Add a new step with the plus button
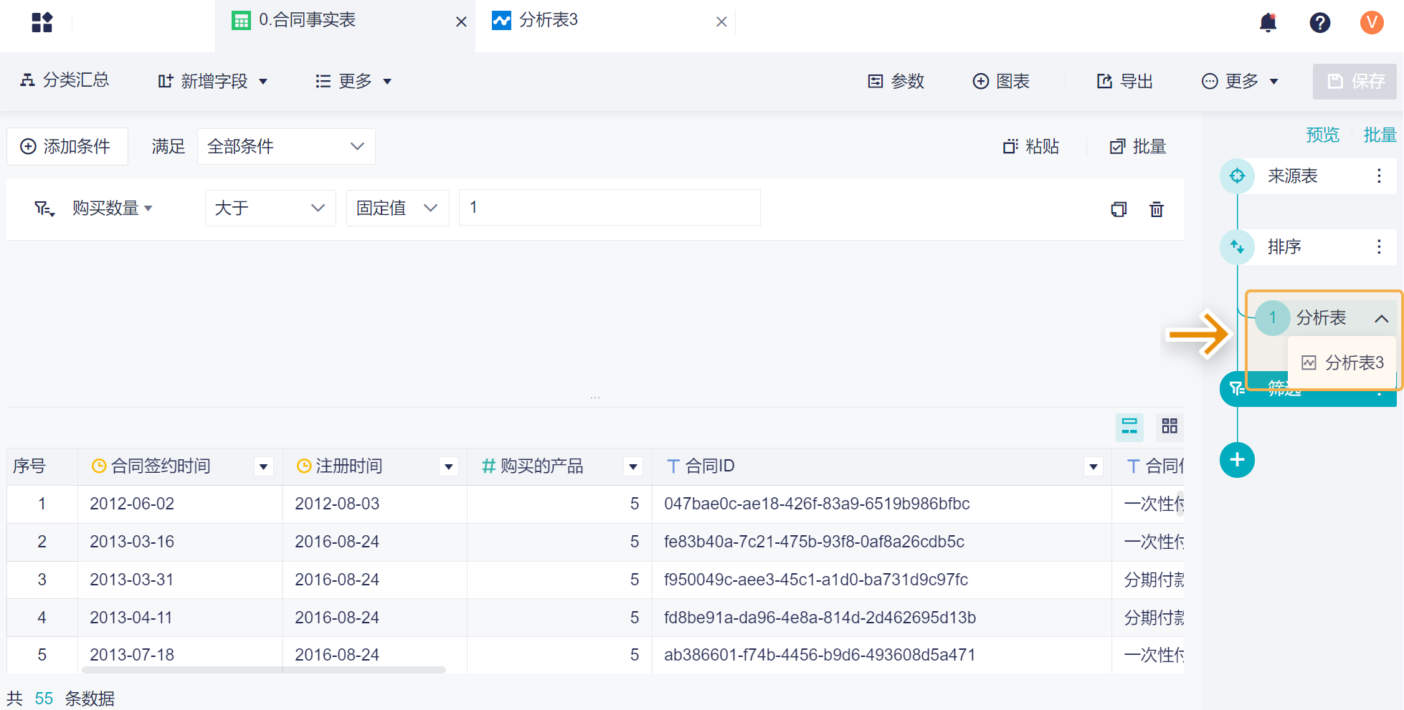1404x710 pixels. (x=1237, y=460)
